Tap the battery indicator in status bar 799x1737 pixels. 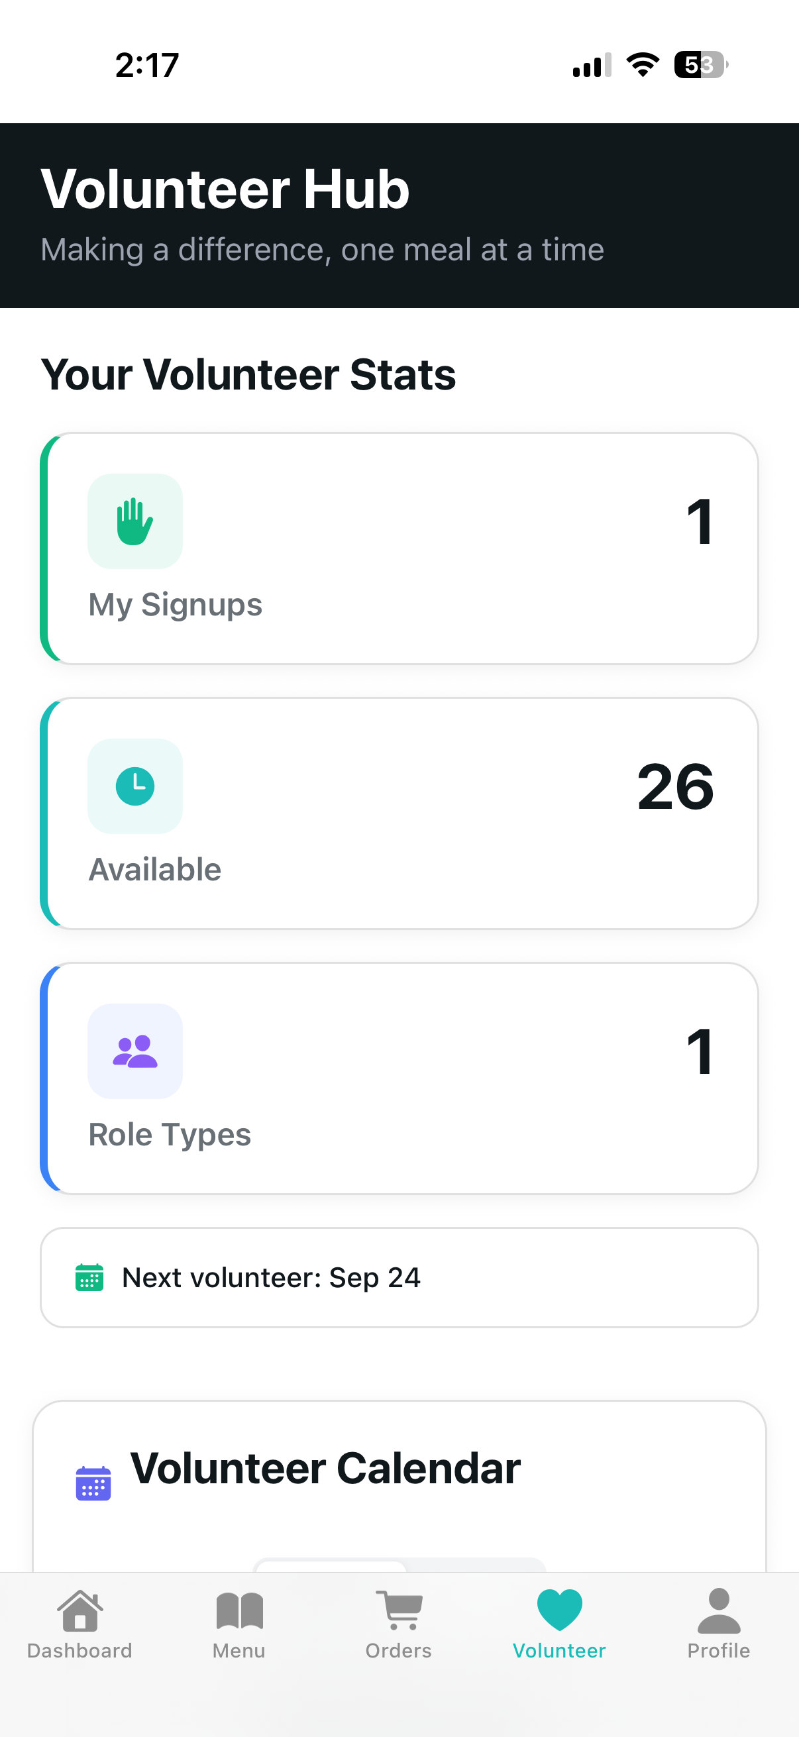(x=700, y=65)
